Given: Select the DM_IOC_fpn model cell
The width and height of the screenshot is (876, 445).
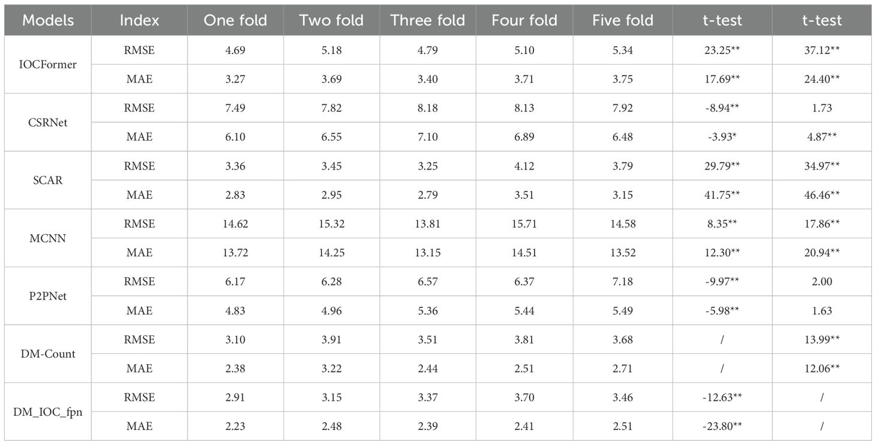Looking at the screenshot, I should [x=47, y=412].
